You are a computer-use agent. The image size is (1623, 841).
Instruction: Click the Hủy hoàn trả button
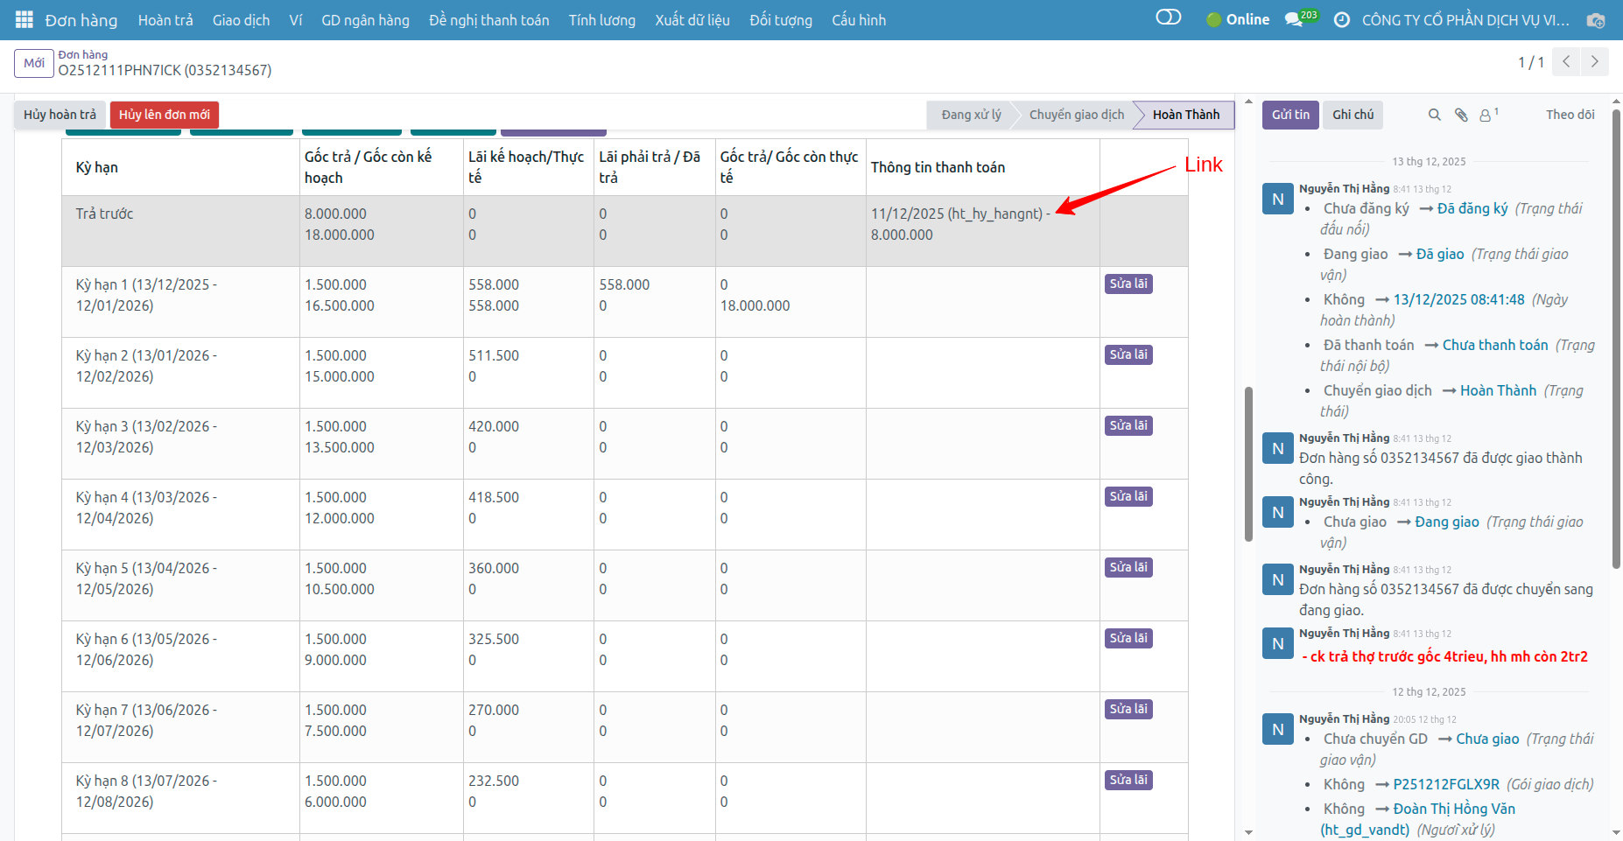click(60, 115)
